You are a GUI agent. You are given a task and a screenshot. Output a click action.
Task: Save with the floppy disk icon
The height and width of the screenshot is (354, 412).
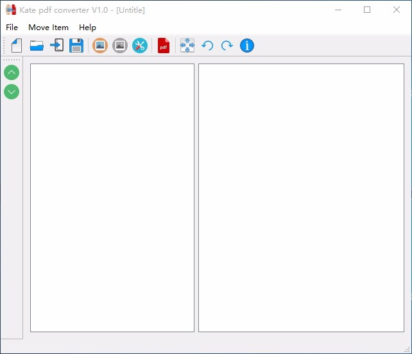pos(76,46)
